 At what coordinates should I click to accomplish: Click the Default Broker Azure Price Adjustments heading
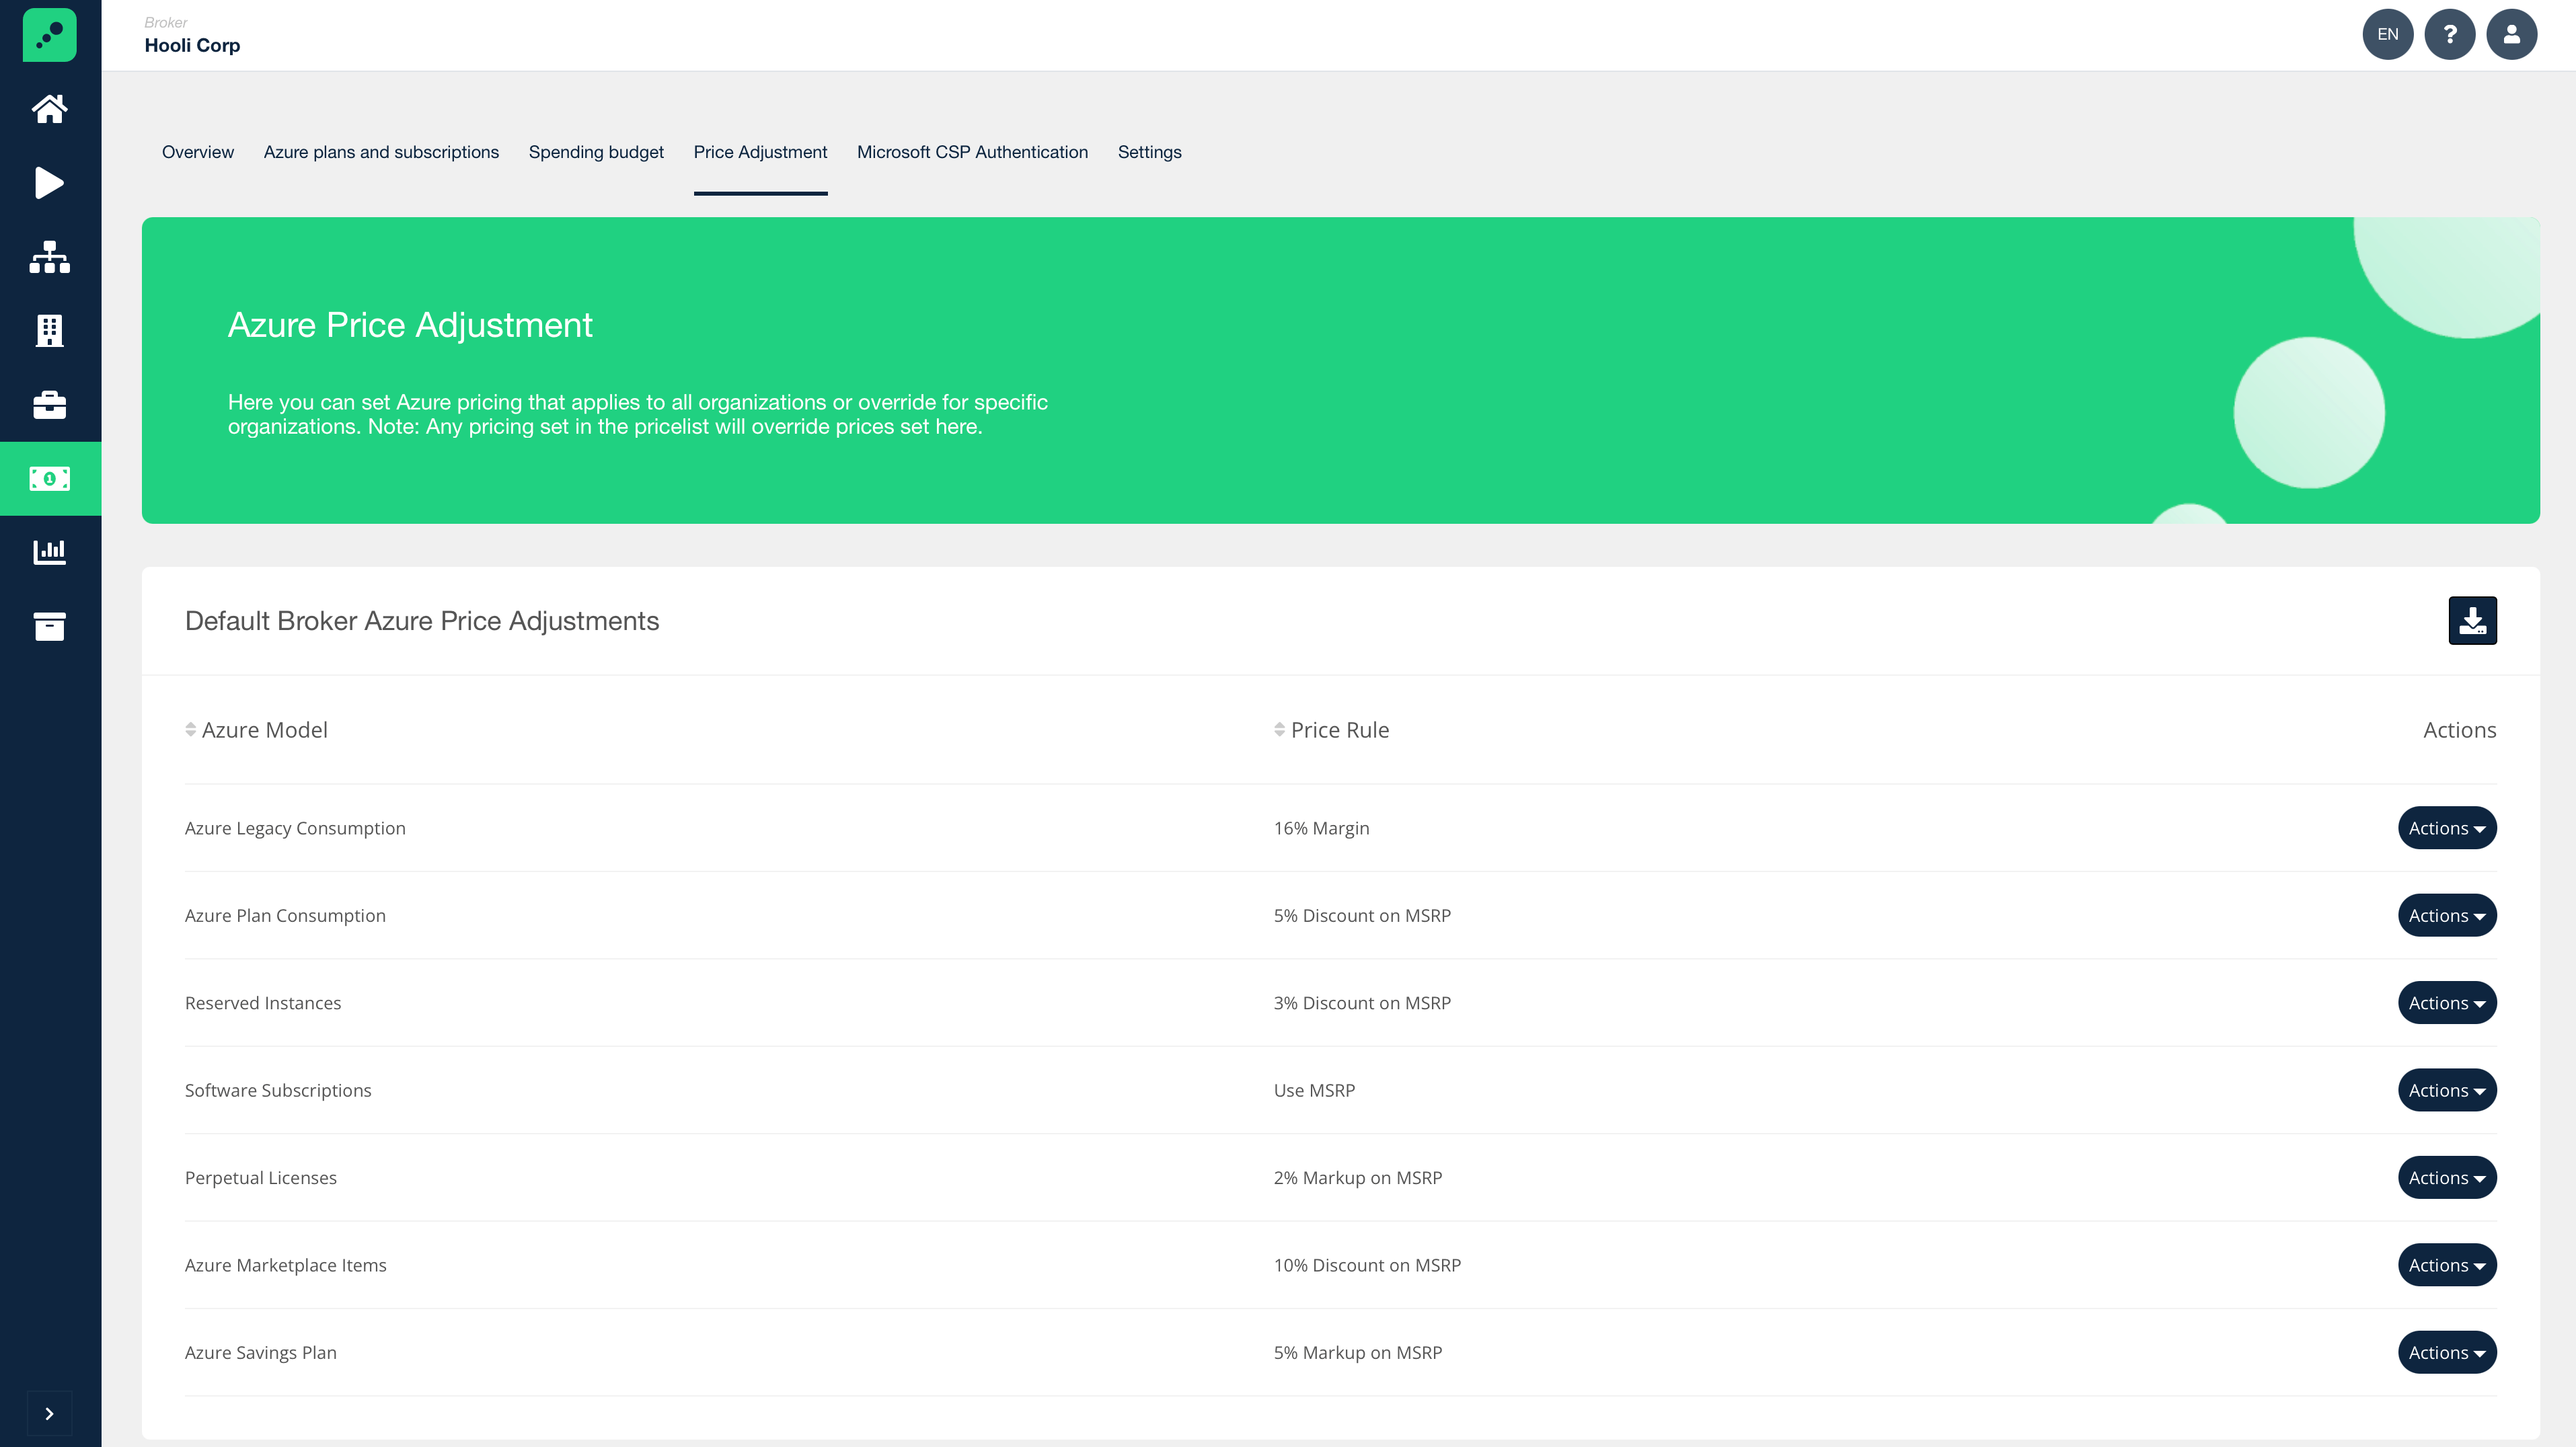coord(422,621)
